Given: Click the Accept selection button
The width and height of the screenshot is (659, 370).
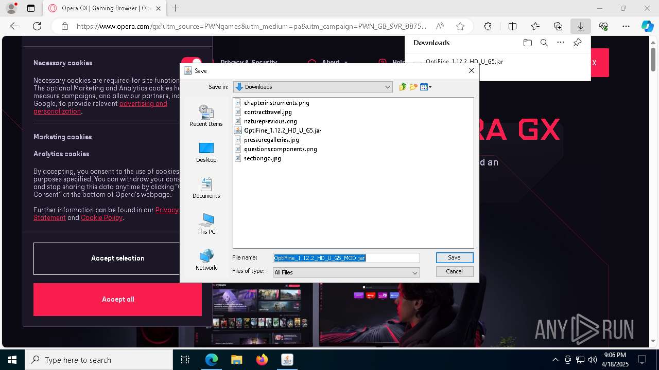Looking at the screenshot, I should (x=117, y=258).
